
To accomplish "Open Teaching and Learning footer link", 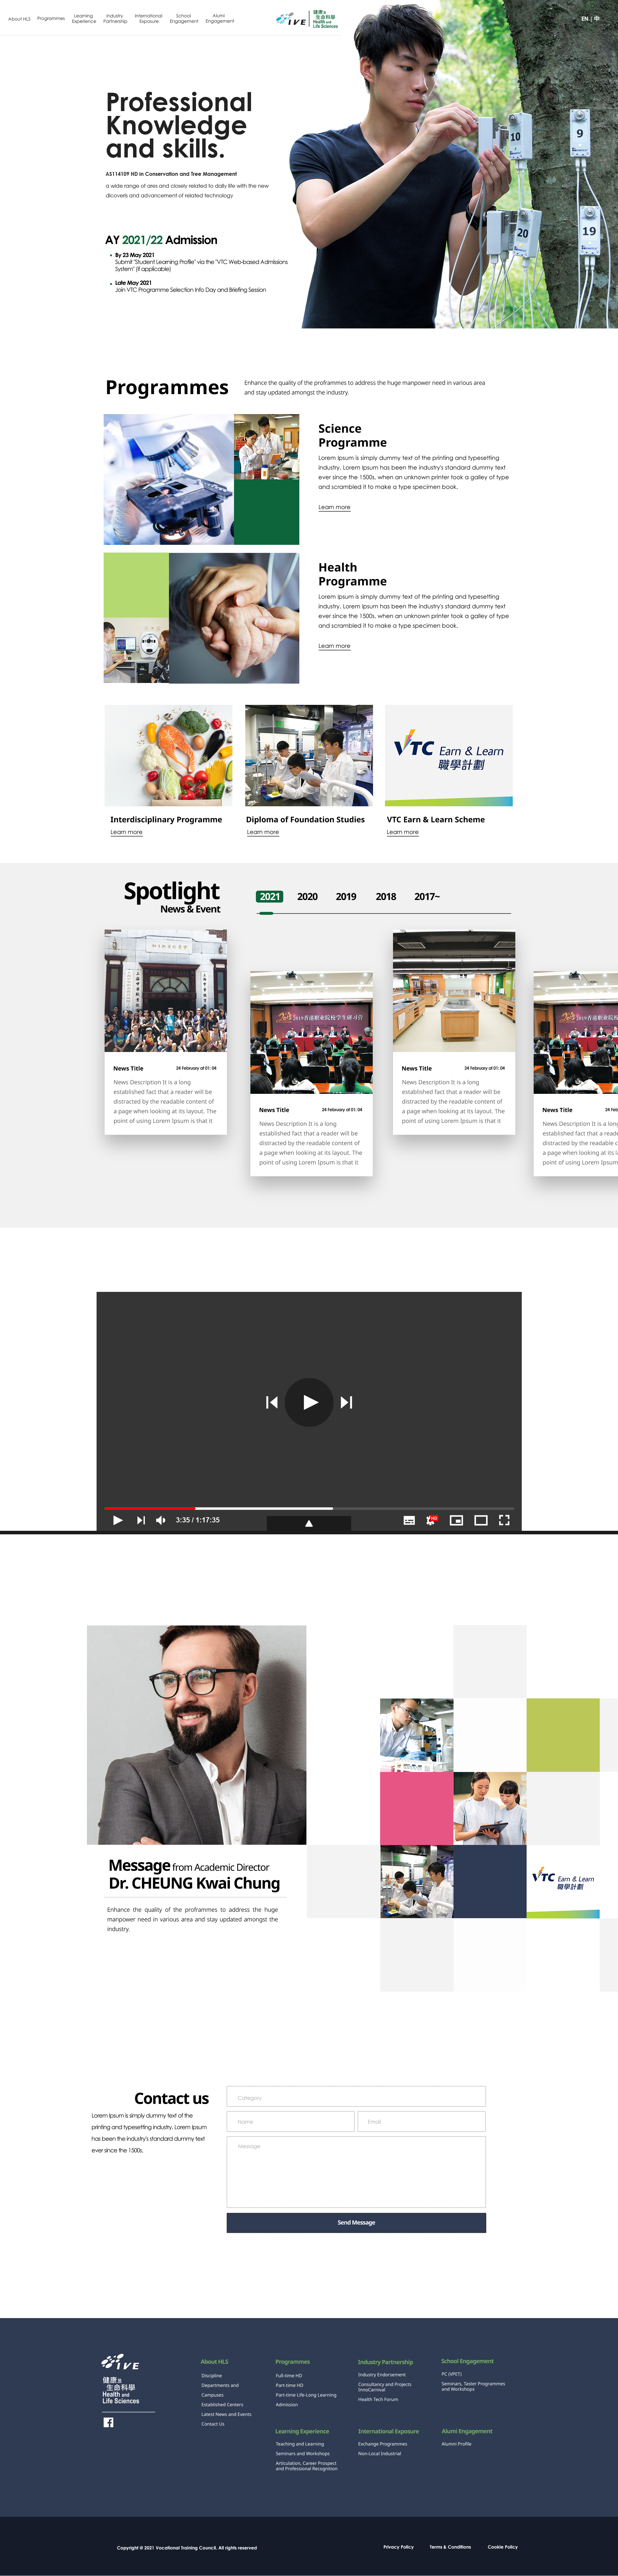I will pyautogui.click(x=300, y=2444).
